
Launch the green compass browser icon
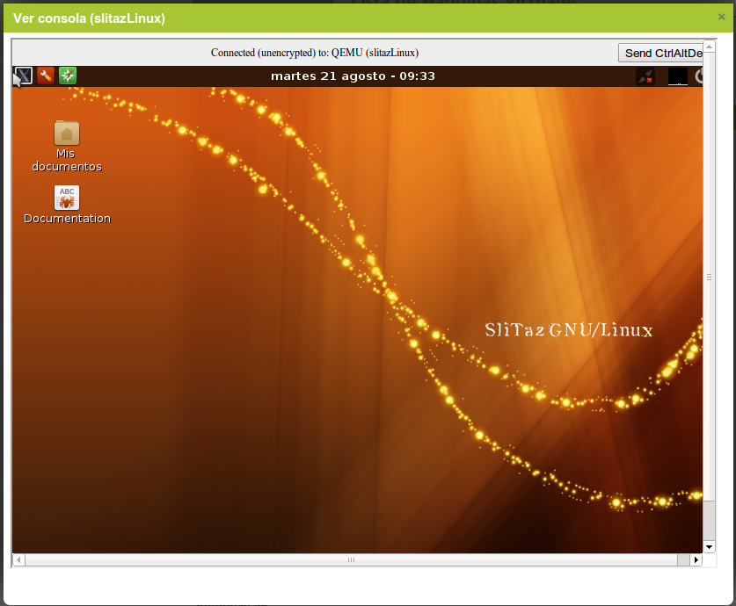click(68, 76)
